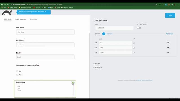Image resolution: width=180 pixels, height=101 pixels.
Task: Click the blue extension icon in toolbar
Action: (166, 4)
